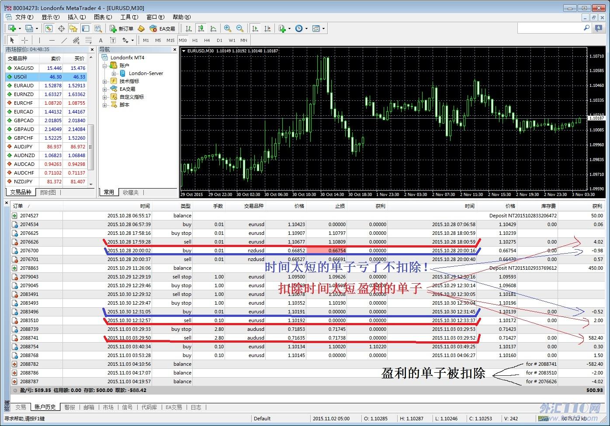This screenshot has height=426, width=610.
Task: Expand the 自定义指标 tree node
Action: (105, 97)
